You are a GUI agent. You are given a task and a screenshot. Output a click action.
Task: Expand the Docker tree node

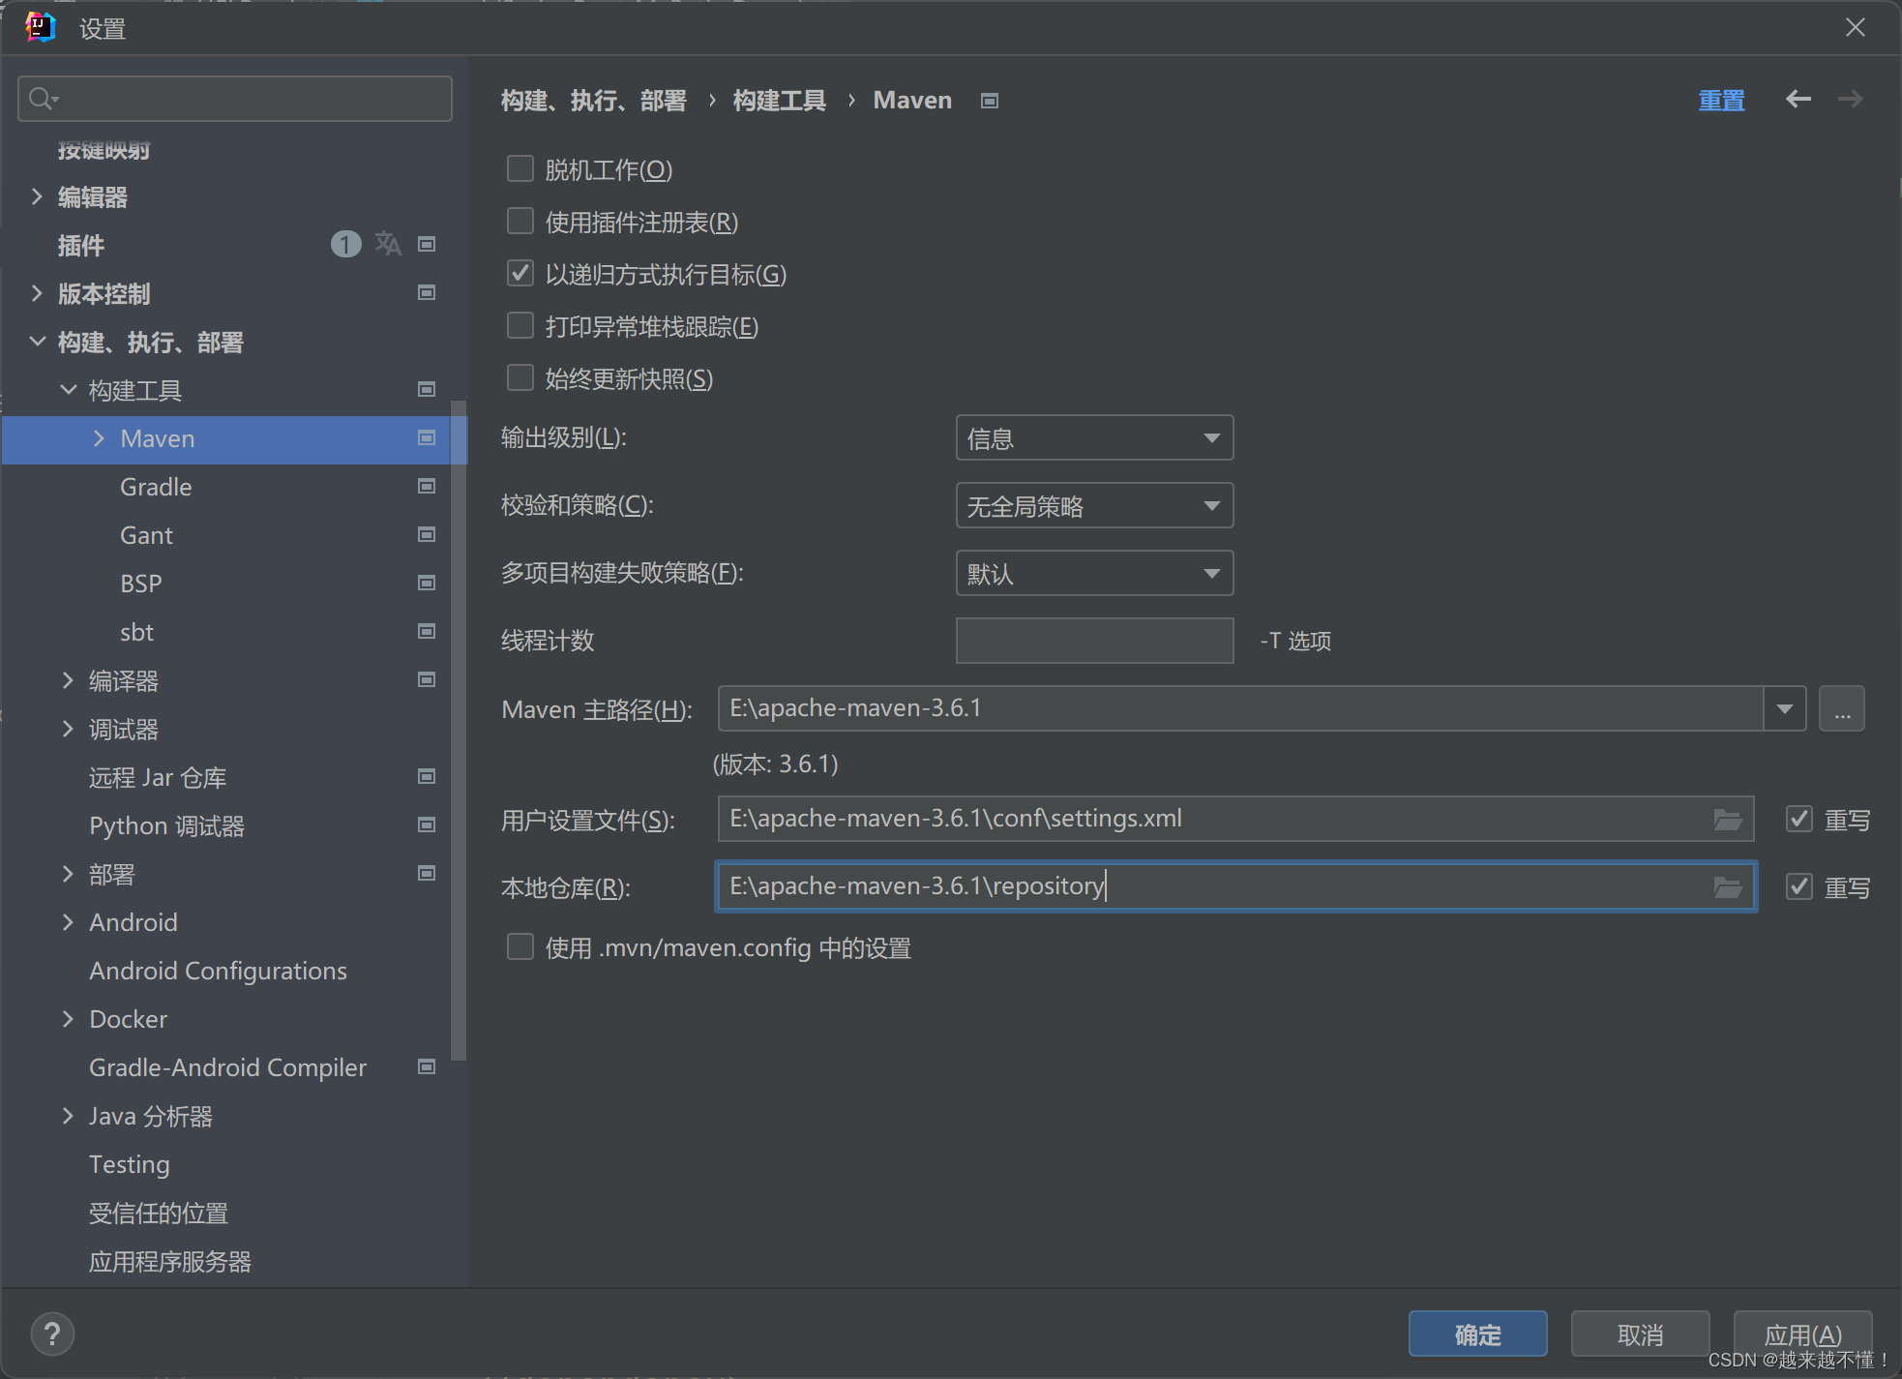[x=68, y=1019]
